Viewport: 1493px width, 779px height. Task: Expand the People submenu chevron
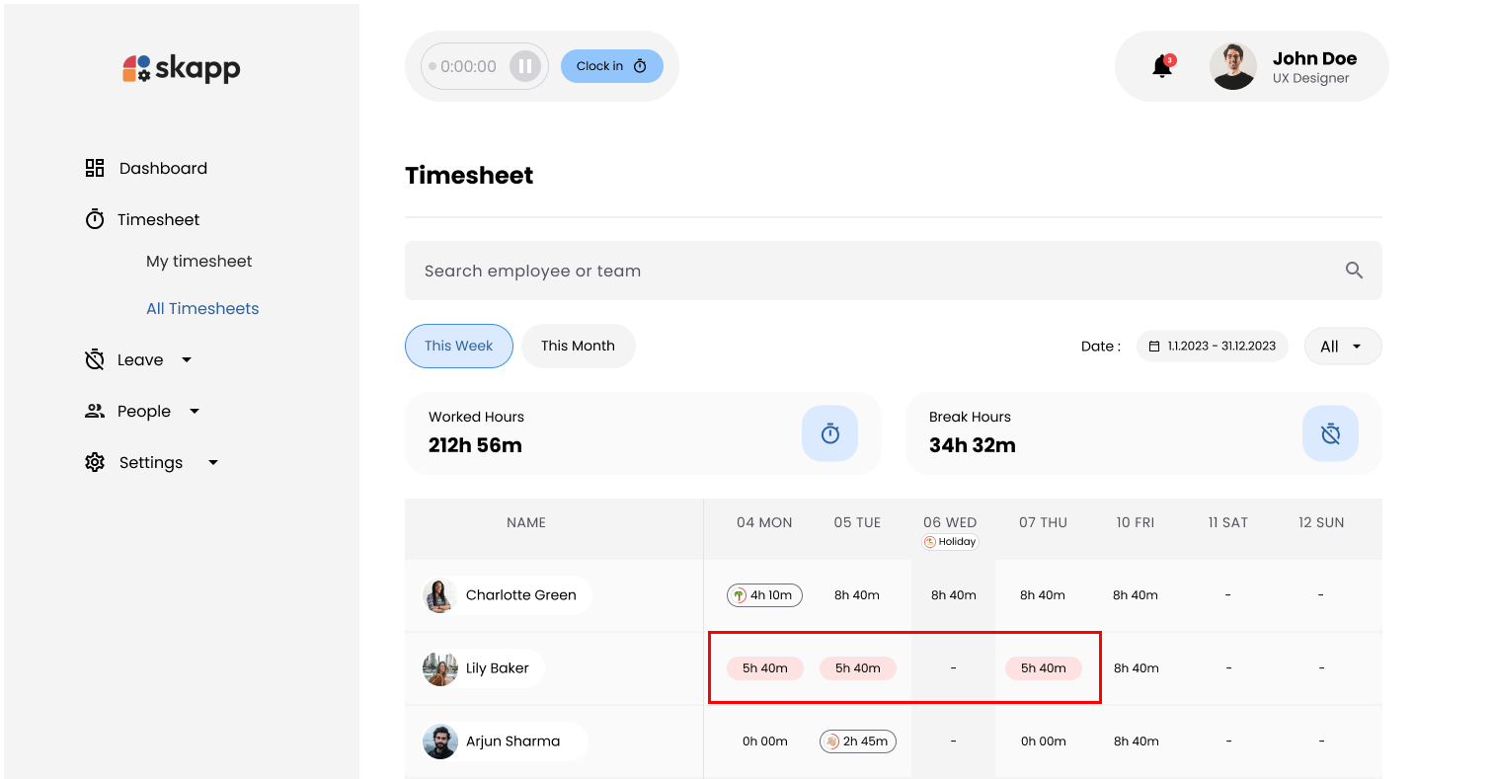[194, 411]
